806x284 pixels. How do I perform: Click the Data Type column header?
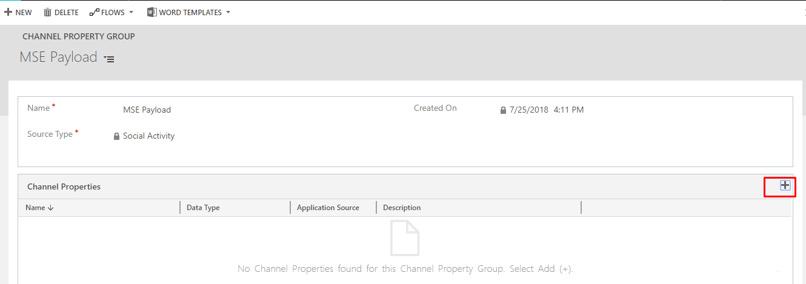pyautogui.click(x=203, y=208)
